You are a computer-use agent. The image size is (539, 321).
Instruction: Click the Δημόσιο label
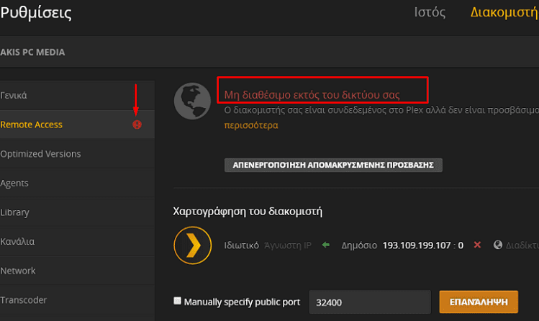click(359, 245)
